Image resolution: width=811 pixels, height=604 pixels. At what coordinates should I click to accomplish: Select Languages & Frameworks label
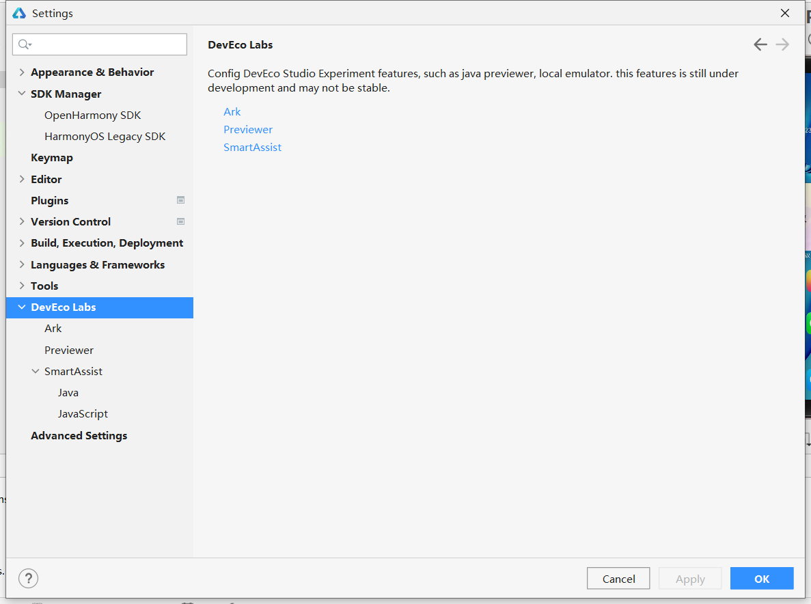click(x=98, y=265)
